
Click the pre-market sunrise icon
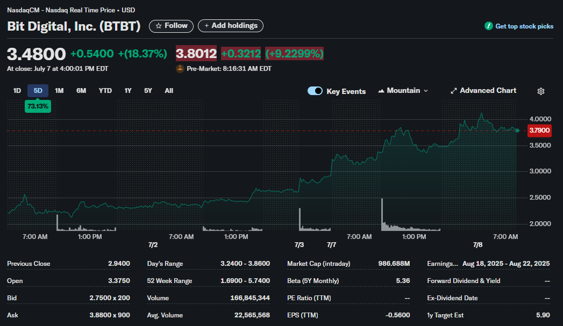pyautogui.click(x=180, y=69)
